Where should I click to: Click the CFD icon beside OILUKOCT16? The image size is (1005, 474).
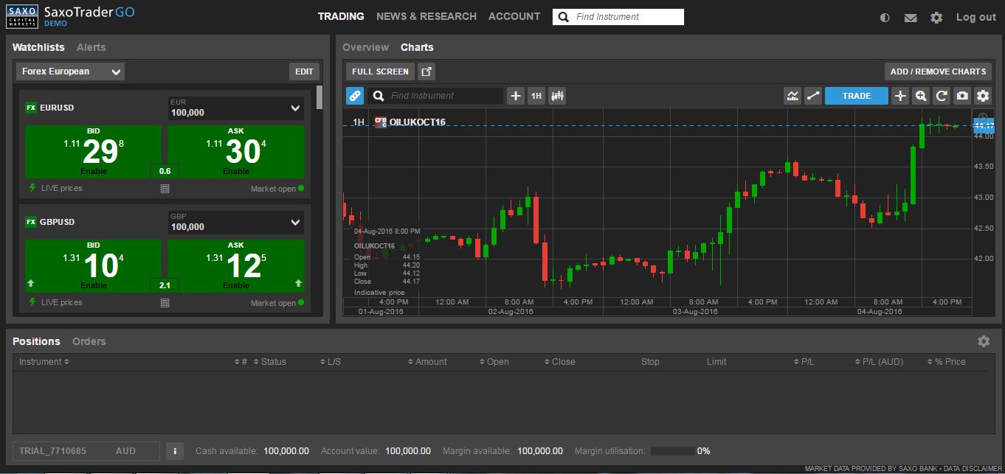pos(381,122)
